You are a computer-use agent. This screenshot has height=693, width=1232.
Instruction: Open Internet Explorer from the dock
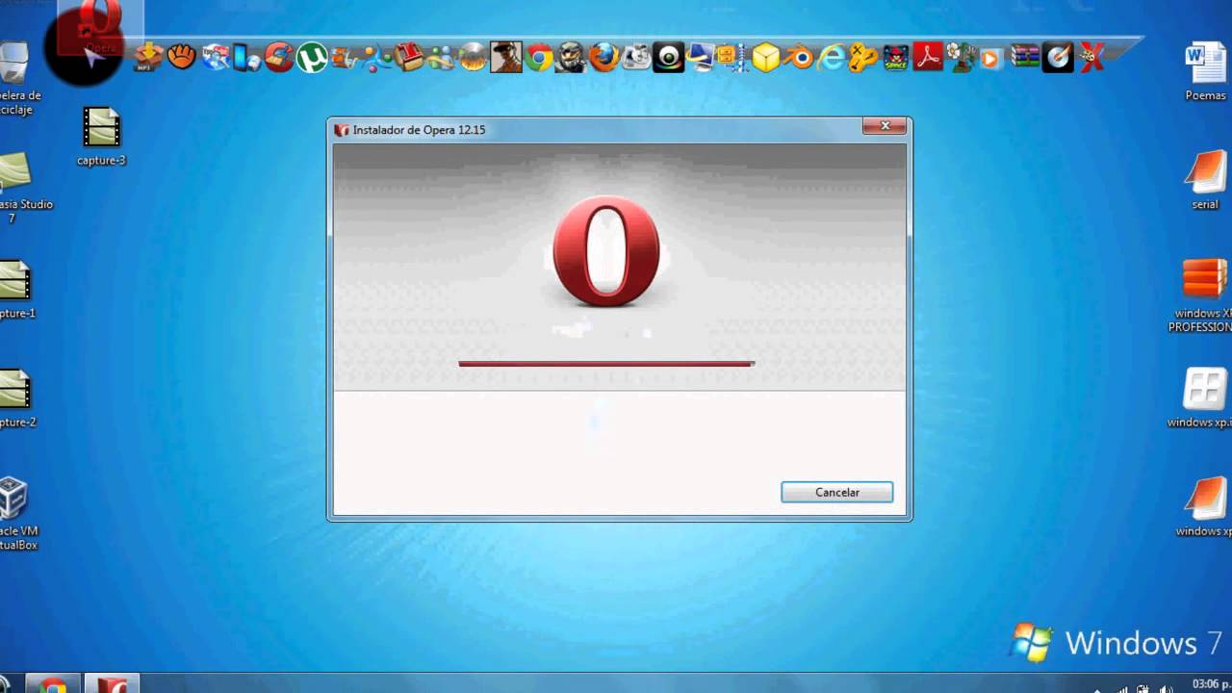831,58
